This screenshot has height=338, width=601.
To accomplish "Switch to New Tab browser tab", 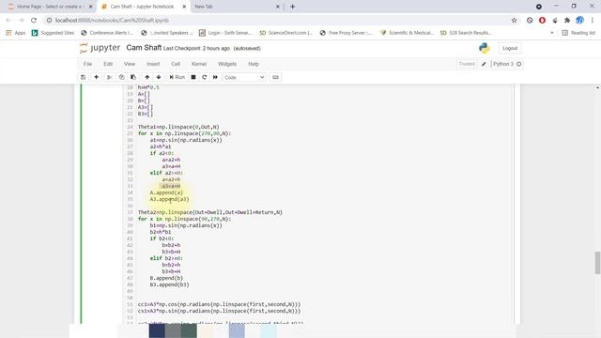I will click(x=237, y=7).
